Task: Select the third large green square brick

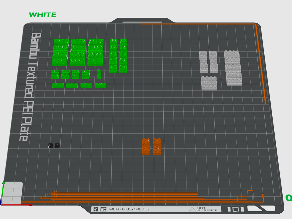Action: click(96, 53)
